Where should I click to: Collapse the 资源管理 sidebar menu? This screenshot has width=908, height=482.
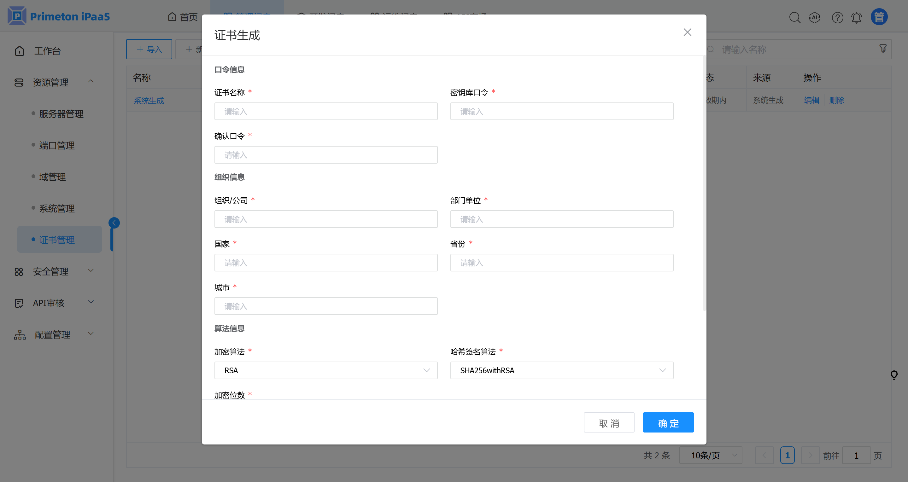(x=55, y=82)
